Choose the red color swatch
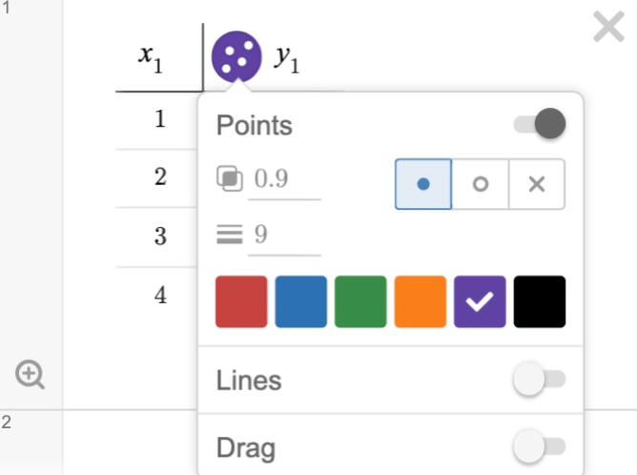This screenshot has height=475, width=637. 242,301
